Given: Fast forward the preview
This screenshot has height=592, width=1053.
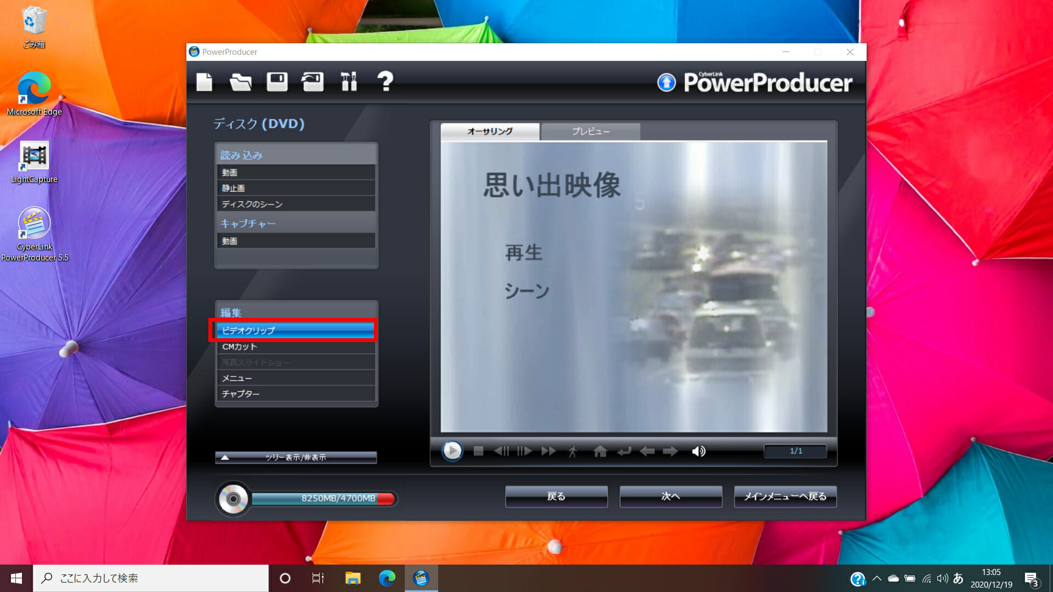Looking at the screenshot, I should coord(548,451).
